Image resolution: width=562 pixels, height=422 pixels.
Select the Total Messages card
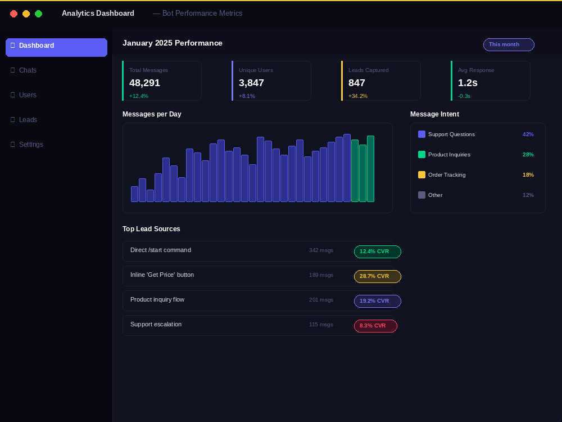coord(162,80)
